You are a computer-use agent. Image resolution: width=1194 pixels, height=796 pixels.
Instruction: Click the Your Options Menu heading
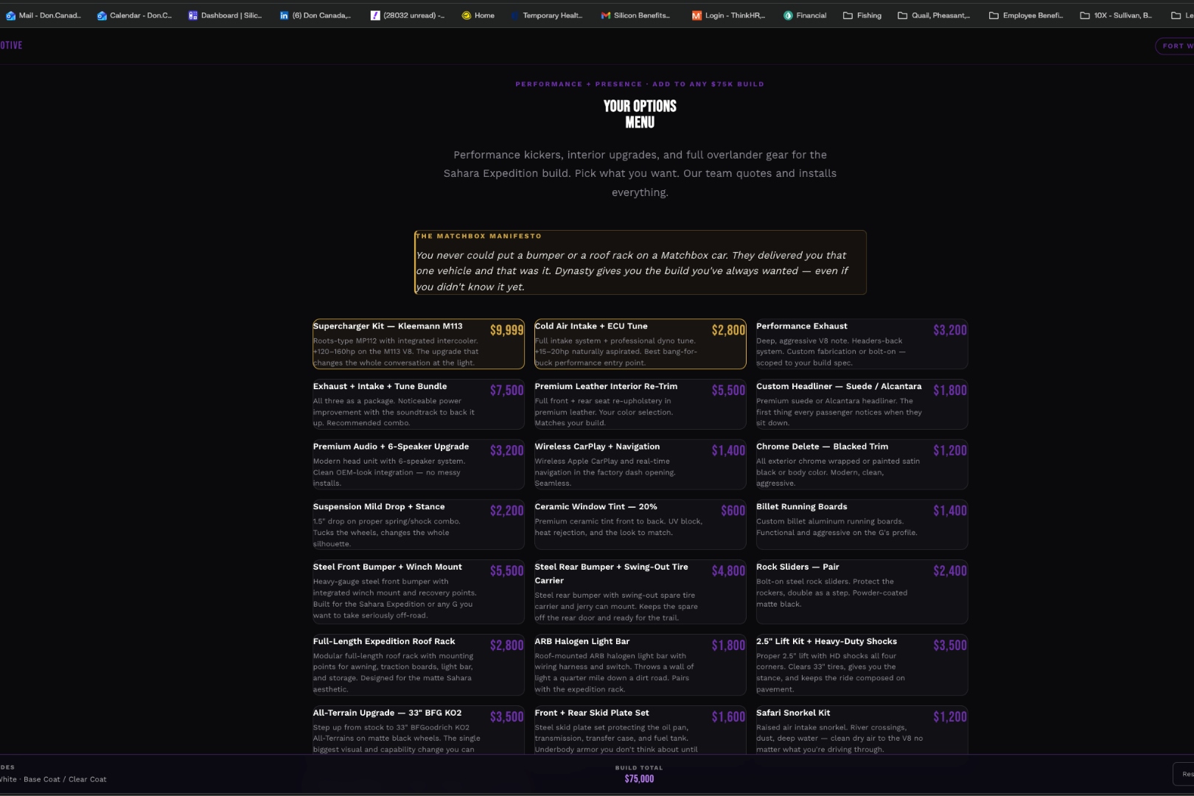coord(640,114)
